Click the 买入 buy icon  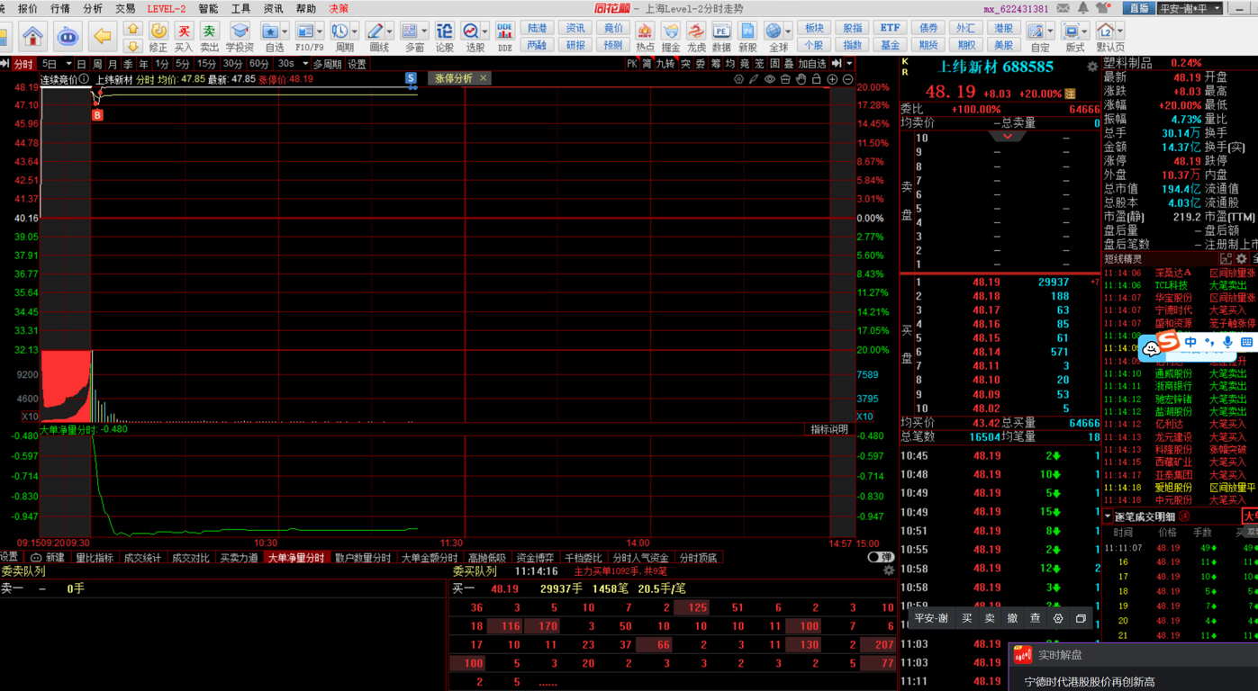pos(184,36)
